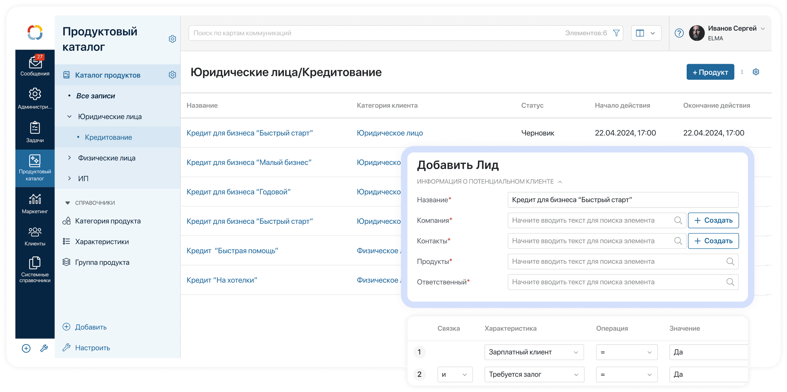
Task: Go to the Tasks section
Action: tap(35, 132)
